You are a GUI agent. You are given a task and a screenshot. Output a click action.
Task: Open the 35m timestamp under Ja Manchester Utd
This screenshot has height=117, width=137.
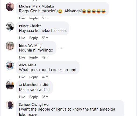pos(45,97)
